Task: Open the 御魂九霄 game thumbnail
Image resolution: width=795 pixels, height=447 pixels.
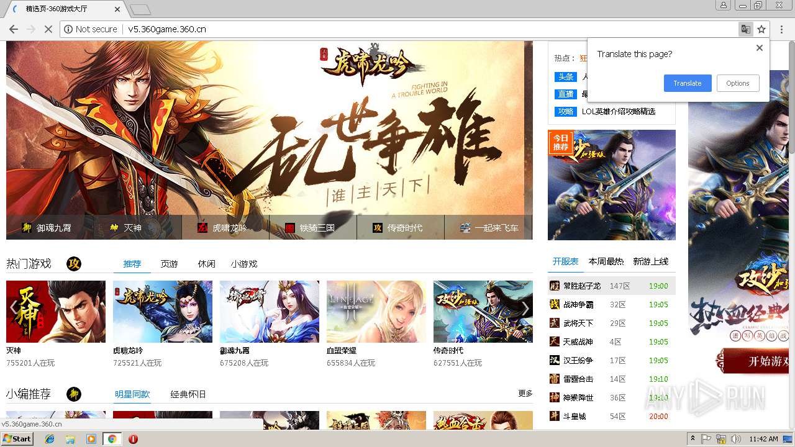Action: 270,312
